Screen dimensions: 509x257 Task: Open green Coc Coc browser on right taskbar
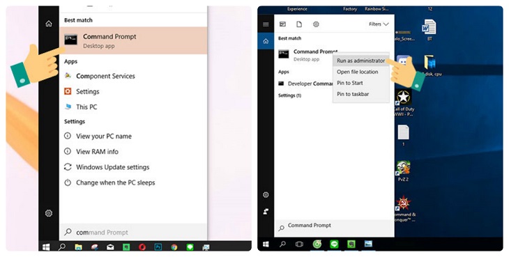click(317, 244)
